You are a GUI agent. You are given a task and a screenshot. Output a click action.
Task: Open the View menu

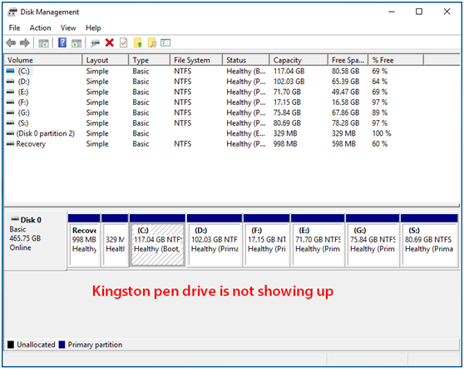click(68, 27)
